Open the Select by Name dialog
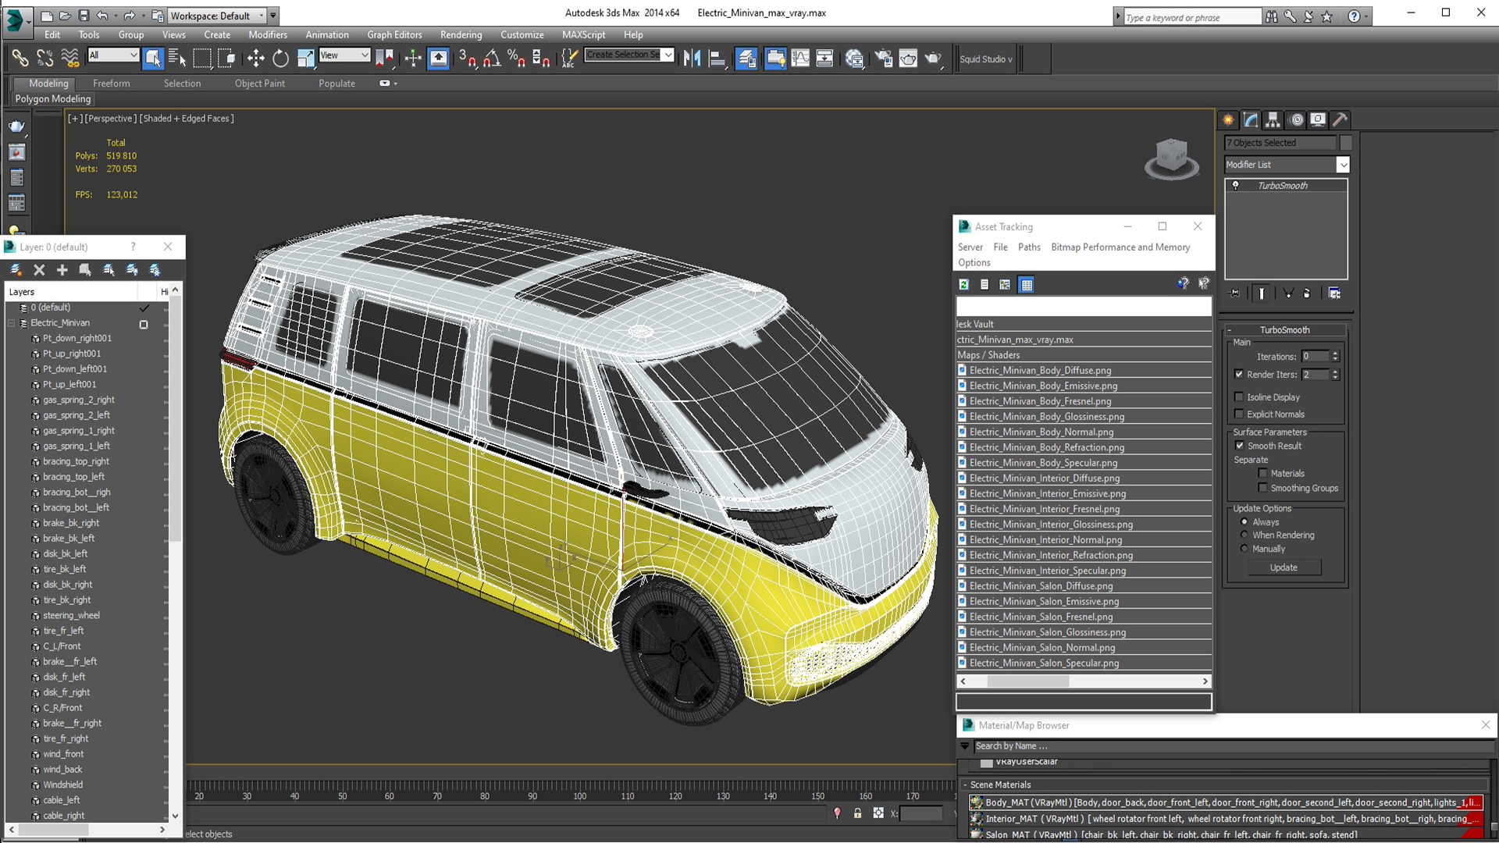This screenshot has height=843, width=1499. 177,58
